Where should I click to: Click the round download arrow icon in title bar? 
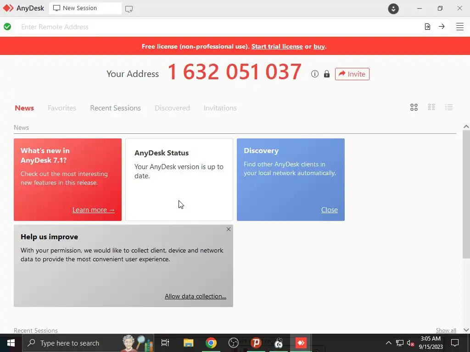(393, 8)
